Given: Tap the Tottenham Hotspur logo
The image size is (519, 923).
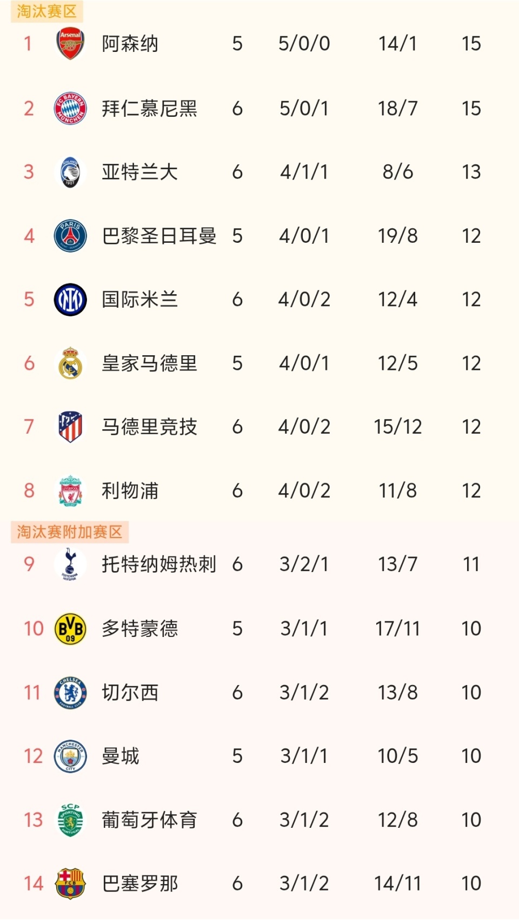Looking at the screenshot, I should (x=70, y=564).
